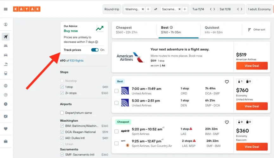Screen dimensions: 274x158
Task: Open the user account icon in sidebar
Action: tap(5, 24)
